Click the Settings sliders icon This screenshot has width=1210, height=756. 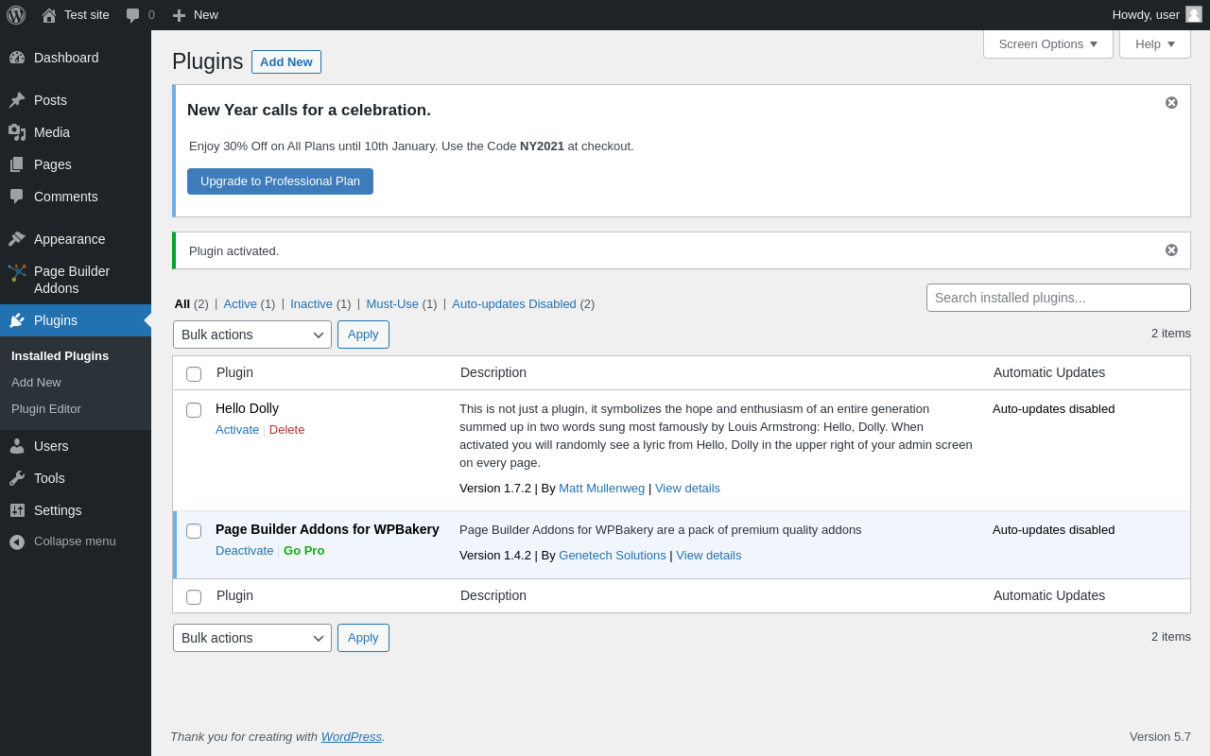pyautogui.click(x=17, y=510)
